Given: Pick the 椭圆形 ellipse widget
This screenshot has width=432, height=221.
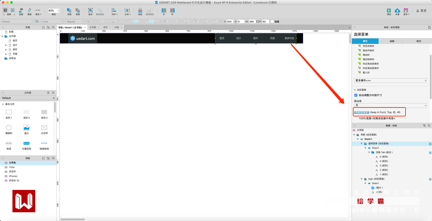Looking at the screenshot, I should tap(9, 129).
